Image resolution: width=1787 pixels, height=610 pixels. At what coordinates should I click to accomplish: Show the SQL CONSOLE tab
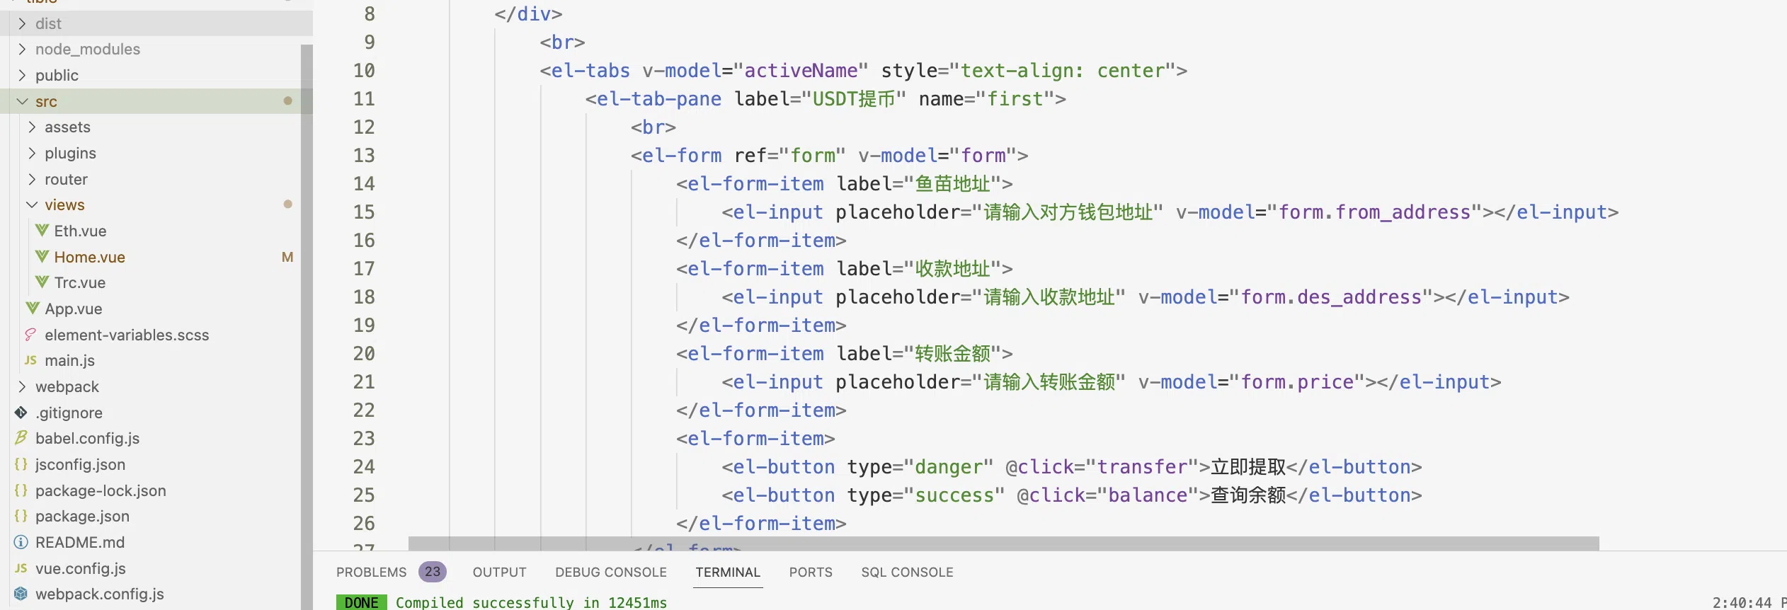click(x=906, y=572)
